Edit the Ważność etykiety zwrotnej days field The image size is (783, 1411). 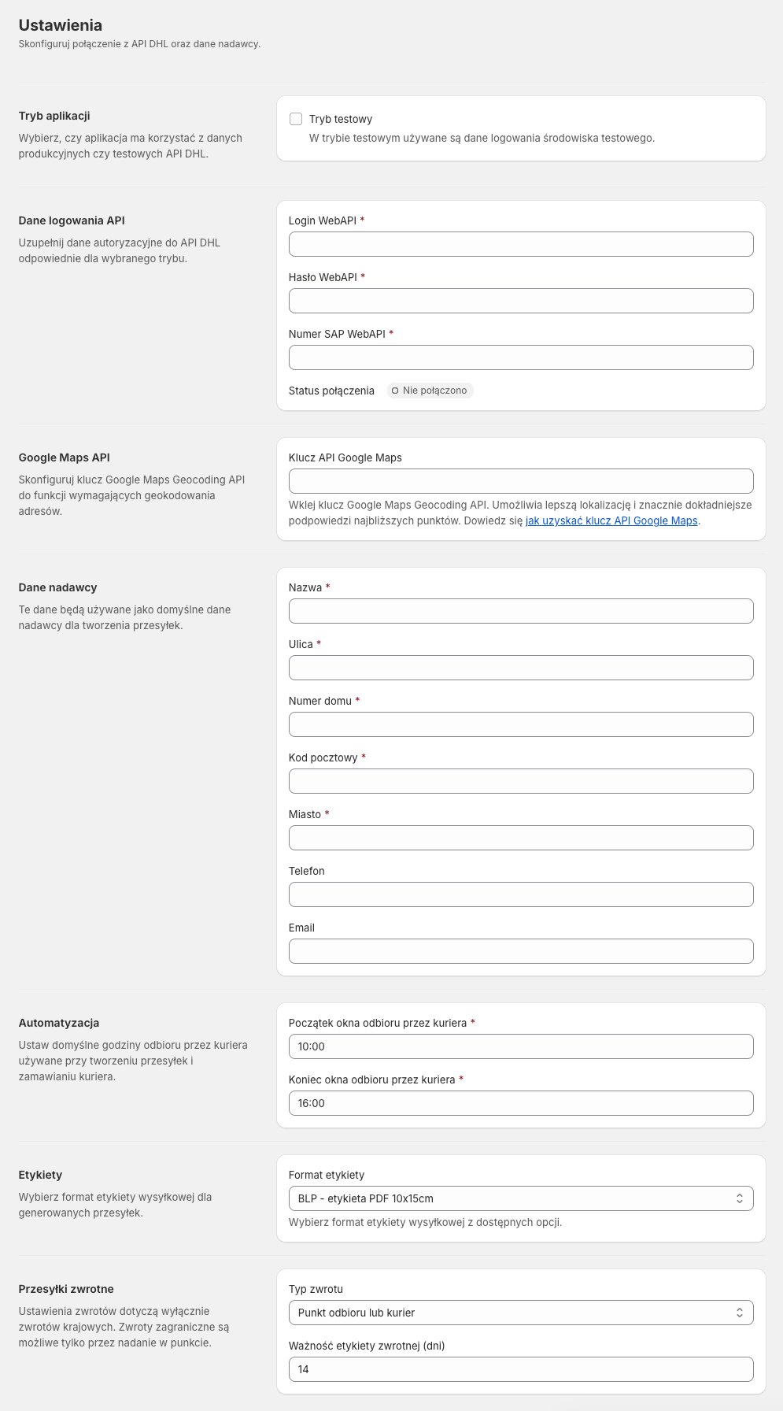point(520,1369)
